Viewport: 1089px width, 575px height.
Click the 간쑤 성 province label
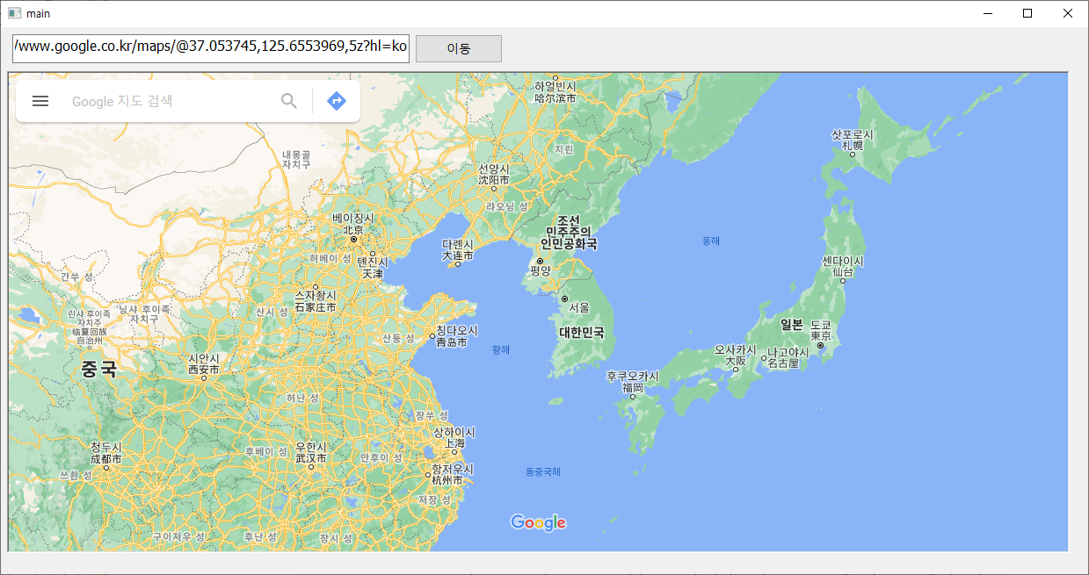pyautogui.click(x=76, y=277)
